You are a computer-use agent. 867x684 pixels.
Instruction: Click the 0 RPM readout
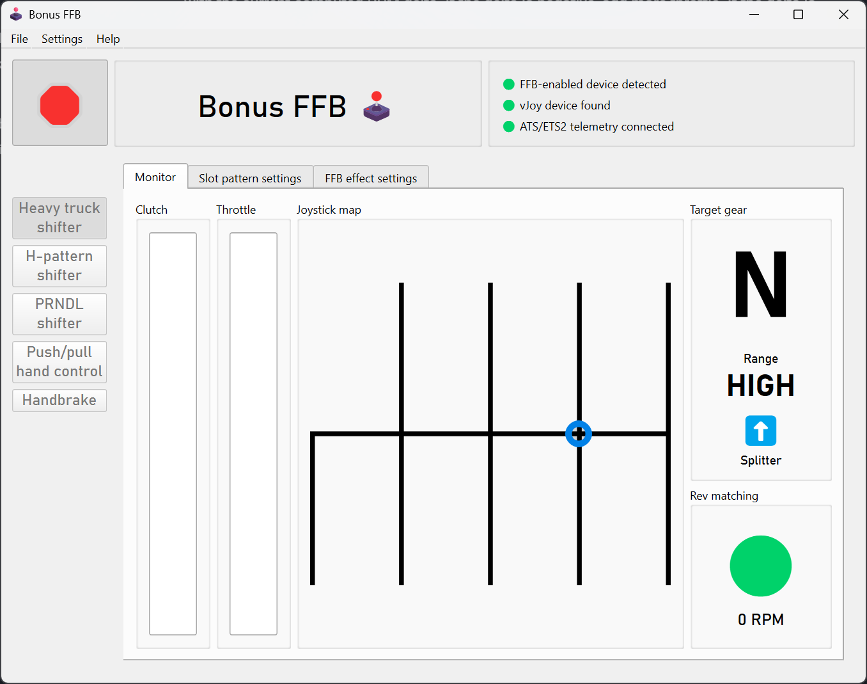point(761,619)
